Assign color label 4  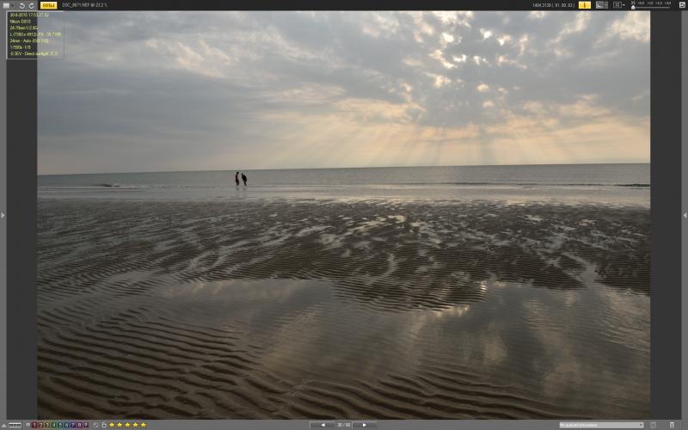(53, 425)
